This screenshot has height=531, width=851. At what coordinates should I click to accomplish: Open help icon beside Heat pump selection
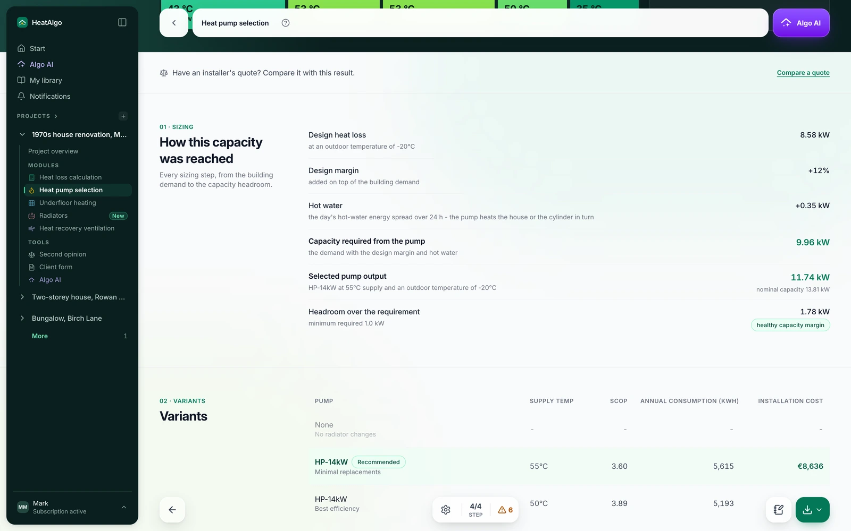point(286,23)
